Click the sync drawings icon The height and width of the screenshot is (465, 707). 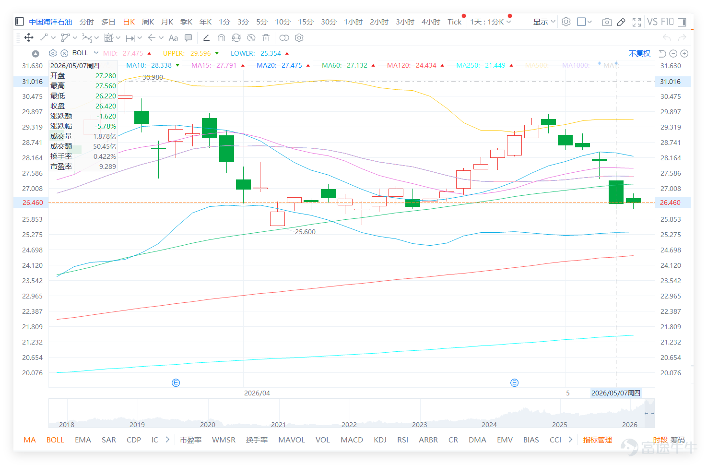tap(236, 38)
